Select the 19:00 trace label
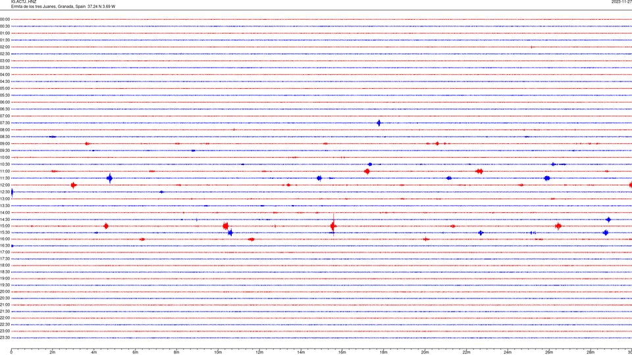Image resolution: width=632 pixels, height=355 pixels. point(5,278)
